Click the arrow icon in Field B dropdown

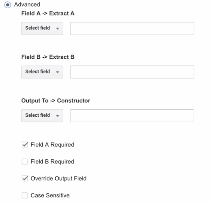[57, 72]
